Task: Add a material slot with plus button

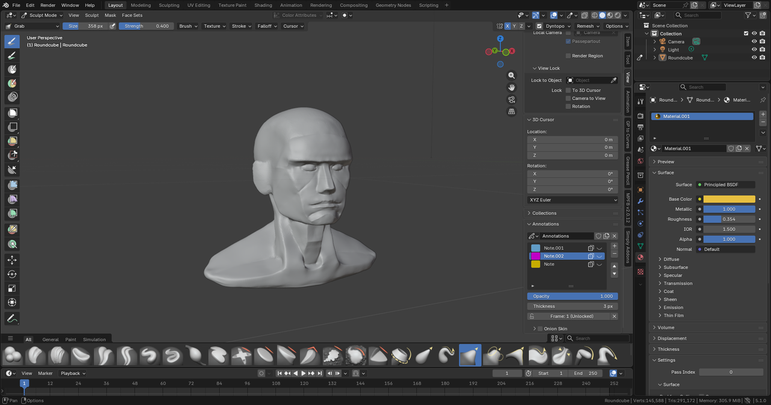Action: tap(763, 114)
